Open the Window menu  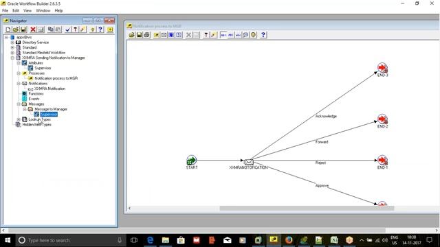(43, 10)
